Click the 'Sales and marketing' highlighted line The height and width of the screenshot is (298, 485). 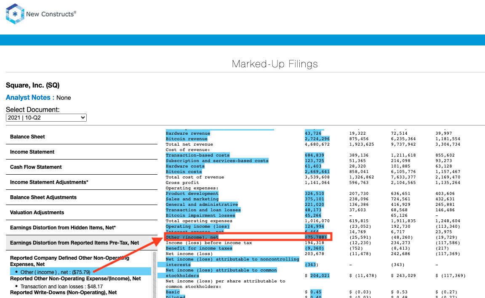click(192, 199)
